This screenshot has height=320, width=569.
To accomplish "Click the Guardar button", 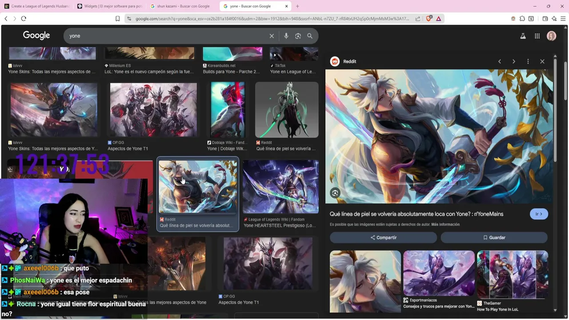I will pos(494,237).
